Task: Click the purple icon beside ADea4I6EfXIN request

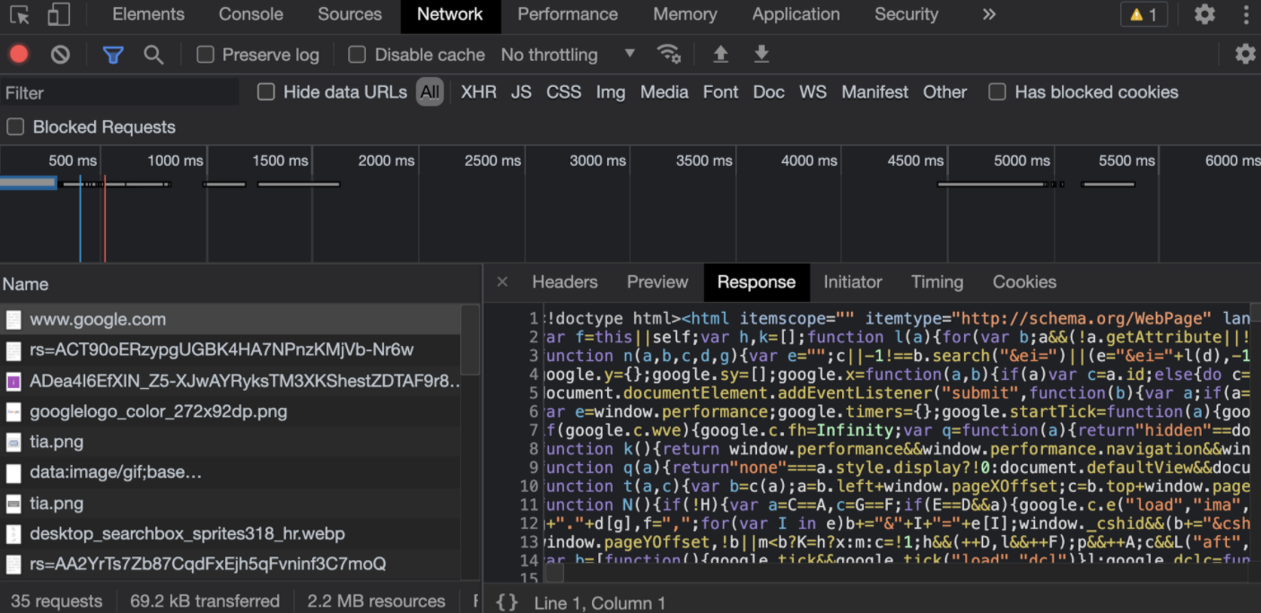Action: point(13,381)
